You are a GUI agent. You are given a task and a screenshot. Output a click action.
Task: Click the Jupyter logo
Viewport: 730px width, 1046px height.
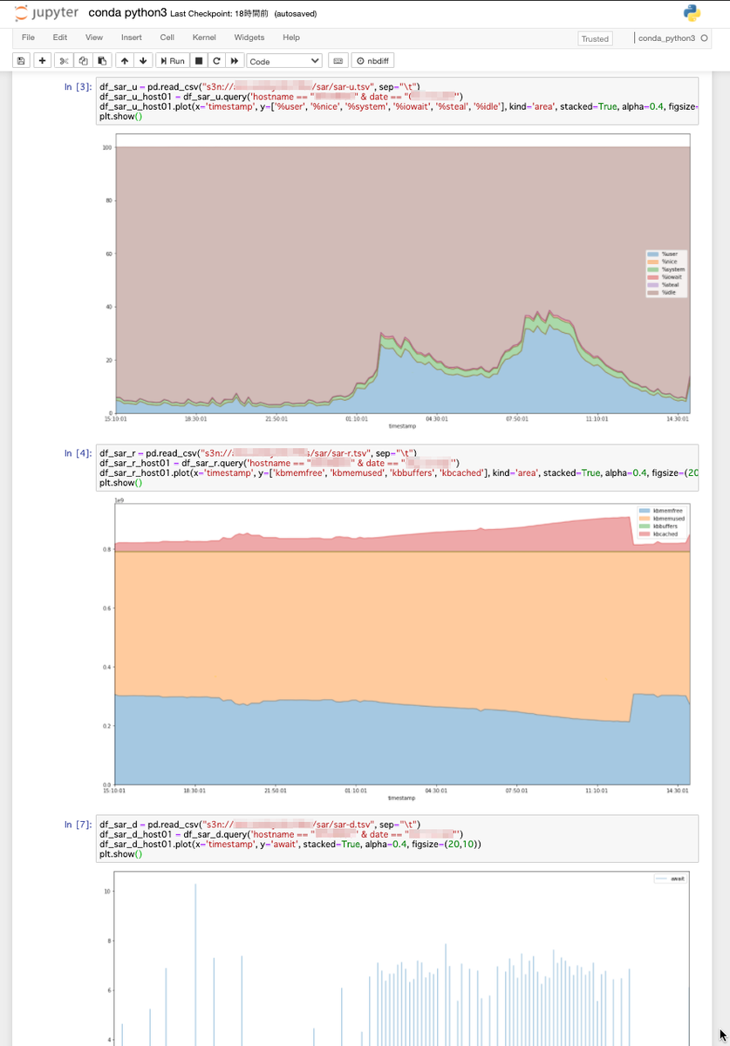[46, 13]
